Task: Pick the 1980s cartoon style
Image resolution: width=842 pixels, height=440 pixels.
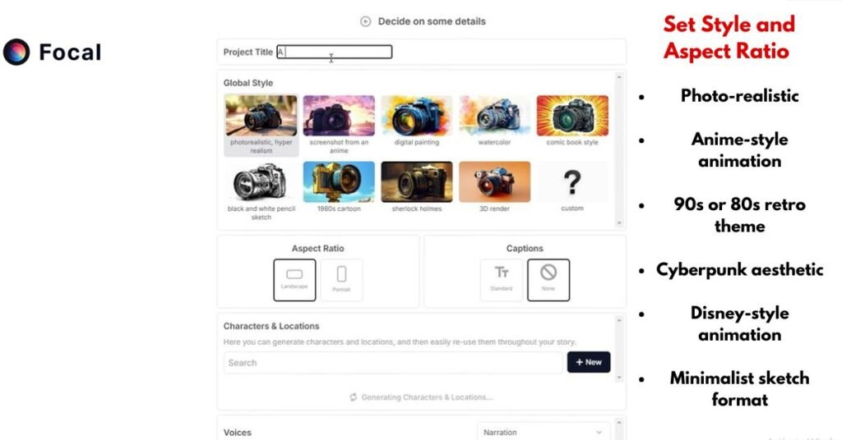Action: click(339, 181)
